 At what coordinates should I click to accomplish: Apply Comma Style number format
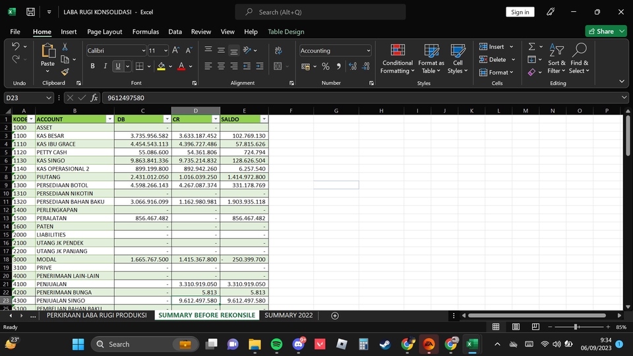click(x=339, y=67)
